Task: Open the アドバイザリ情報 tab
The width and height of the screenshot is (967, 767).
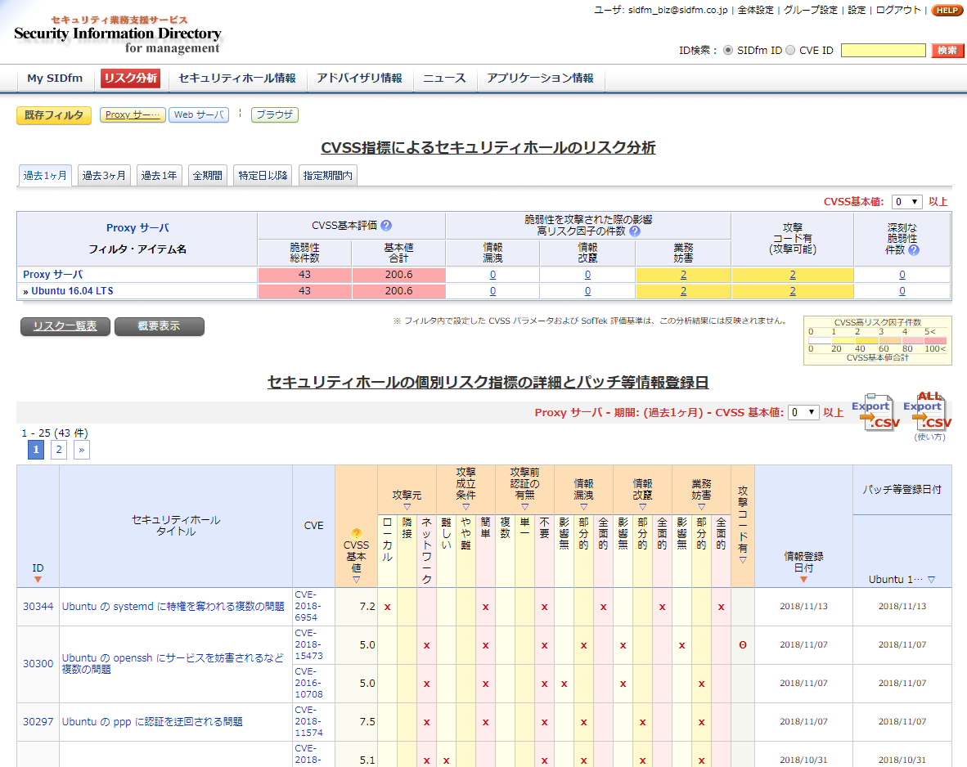Action: pyautogui.click(x=359, y=78)
